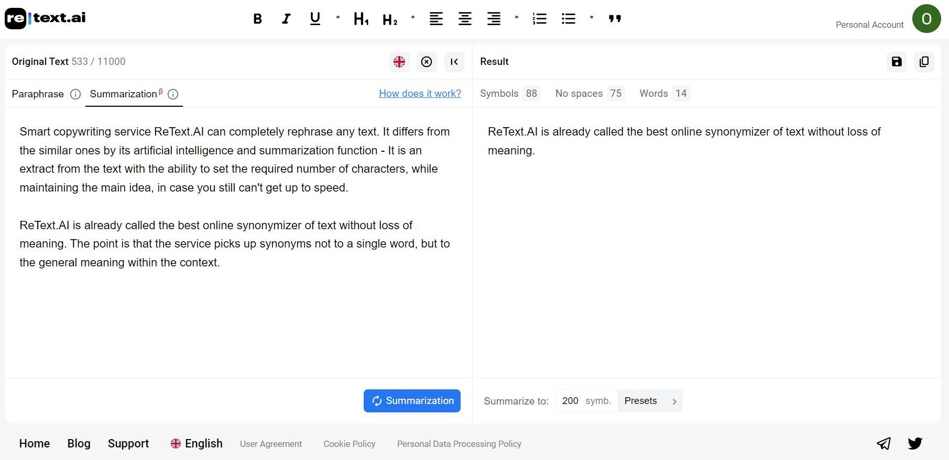The height and width of the screenshot is (460, 949).
Task: Open the Telegram channel
Action: click(x=883, y=444)
